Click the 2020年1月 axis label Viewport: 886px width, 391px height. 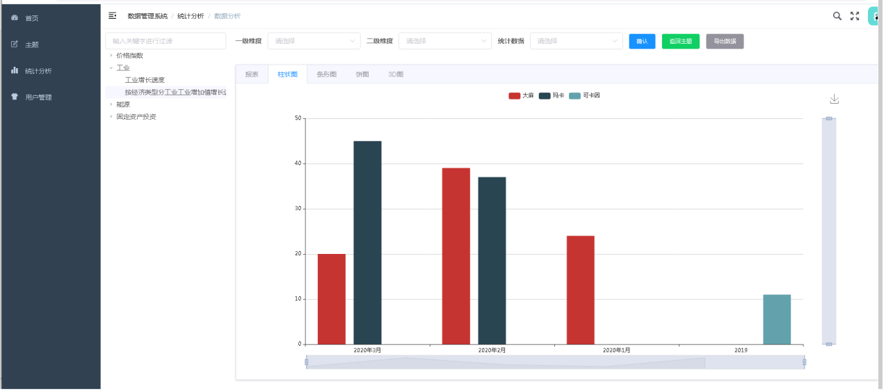[x=616, y=350]
